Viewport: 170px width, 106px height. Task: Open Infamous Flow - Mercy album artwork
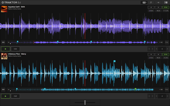coord(4,56)
